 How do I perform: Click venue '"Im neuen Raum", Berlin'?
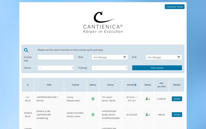pyautogui.click(x=108, y=99)
